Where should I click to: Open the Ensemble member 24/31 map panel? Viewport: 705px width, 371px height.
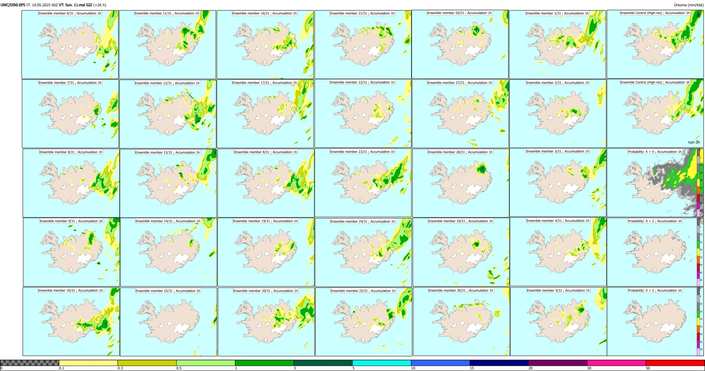[363, 252]
